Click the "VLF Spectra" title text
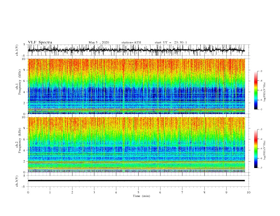The image size is (280, 216). click(40, 42)
